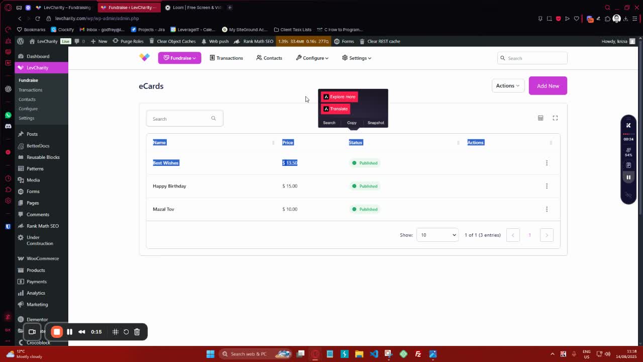Viewport: 643px width, 362px height.
Task: Toggle the camera on the recording bar
Action: click(x=32, y=332)
